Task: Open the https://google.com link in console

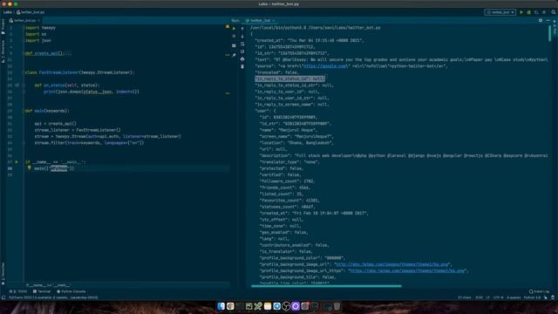Action: tap(324, 66)
